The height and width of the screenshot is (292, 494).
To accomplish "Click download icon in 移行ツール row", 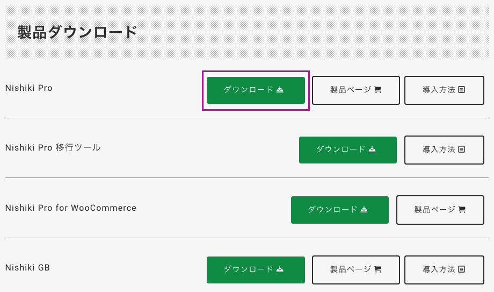I will point(372,149).
